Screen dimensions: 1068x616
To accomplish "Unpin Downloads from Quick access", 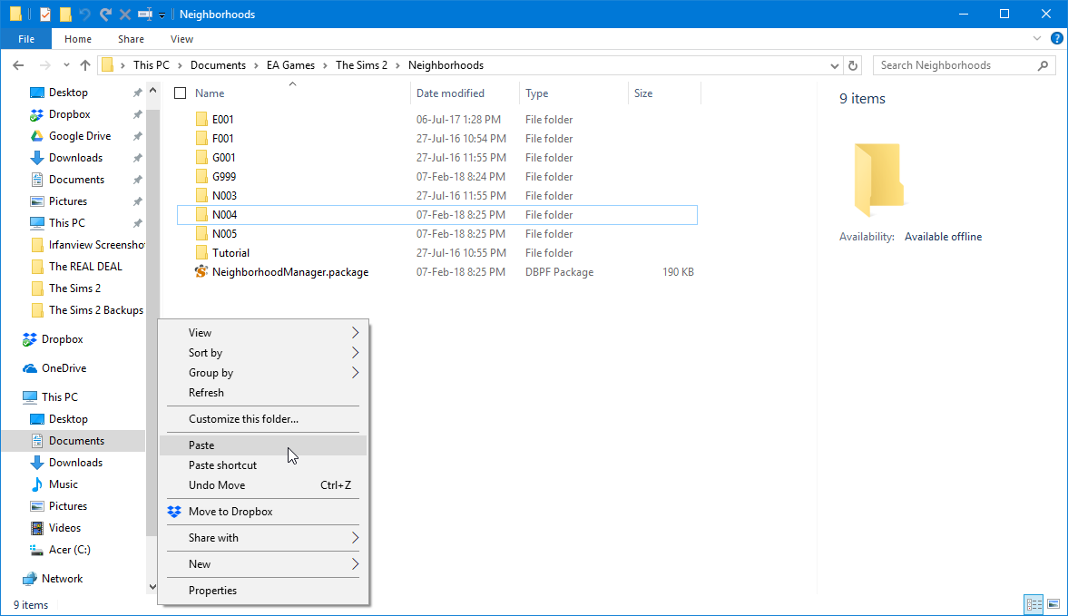I will (x=138, y=158).
